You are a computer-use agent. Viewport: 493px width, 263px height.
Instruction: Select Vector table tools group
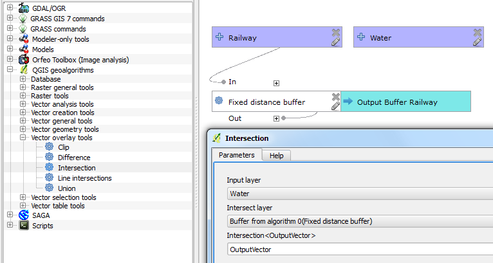[58, 206]
